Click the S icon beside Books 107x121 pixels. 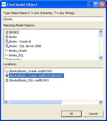(7, 37)
